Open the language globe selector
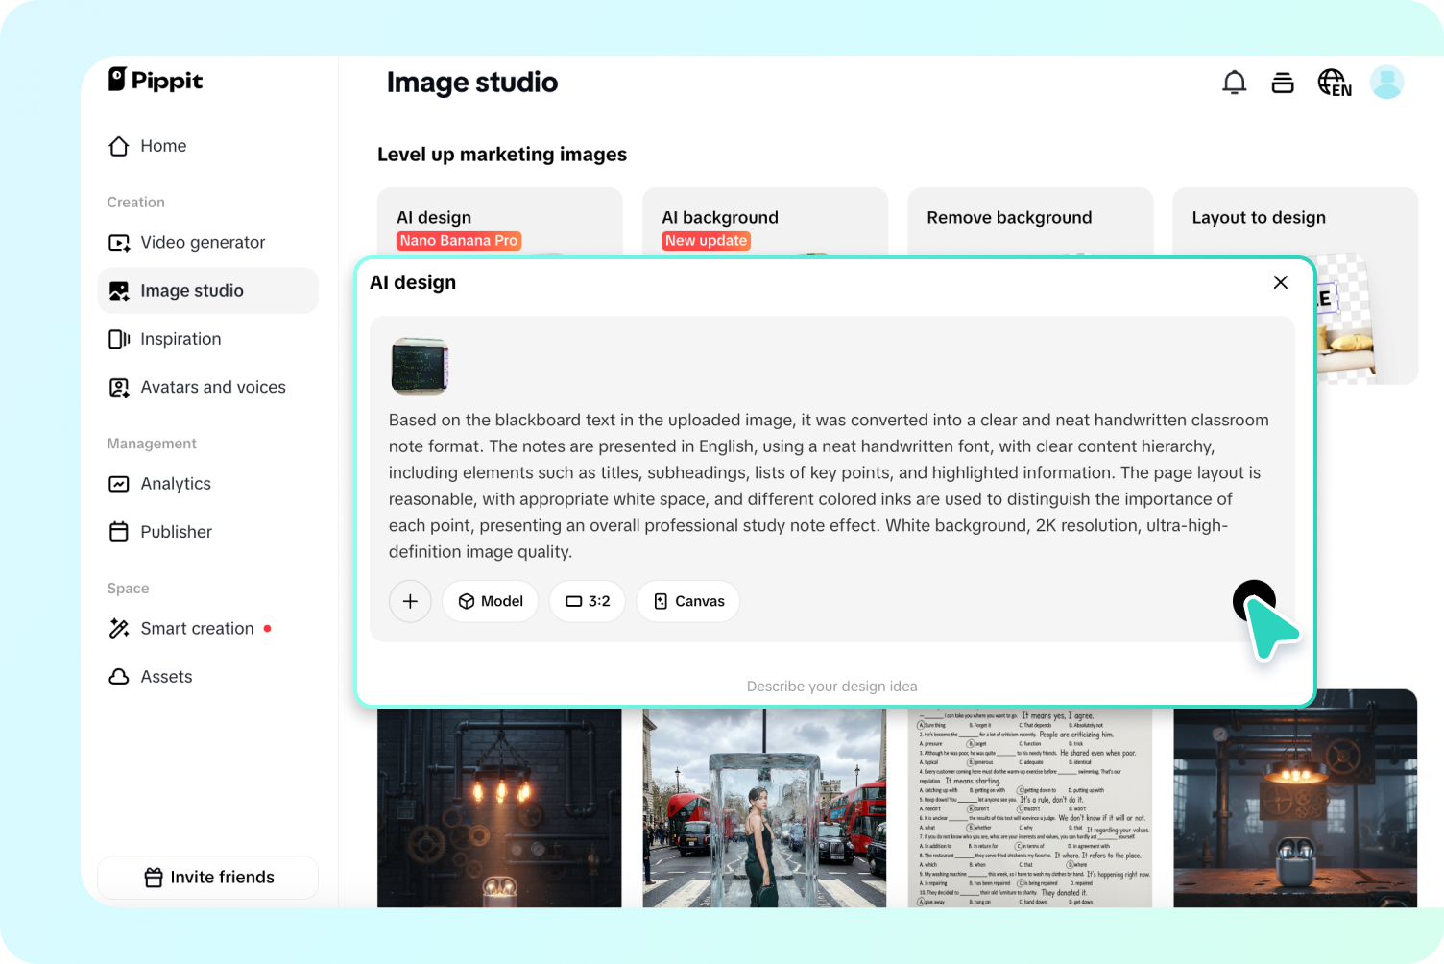This screenshot has width=1444, height=964. point(1334,83)
